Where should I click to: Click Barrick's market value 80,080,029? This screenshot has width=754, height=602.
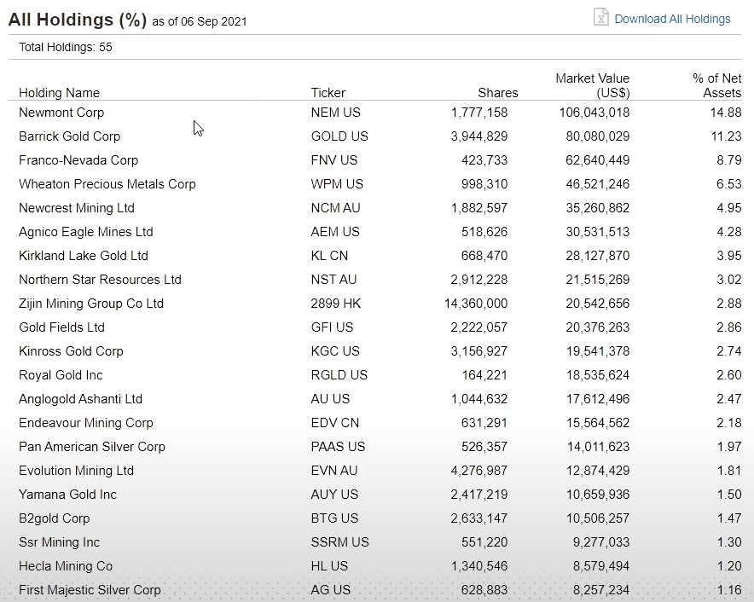[598, 136]
